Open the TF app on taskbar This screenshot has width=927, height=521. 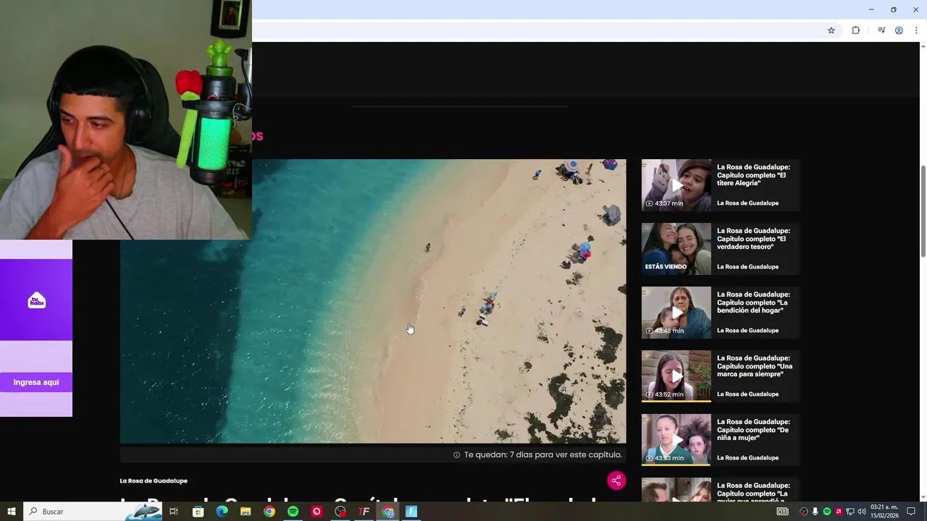pos(364,512)
